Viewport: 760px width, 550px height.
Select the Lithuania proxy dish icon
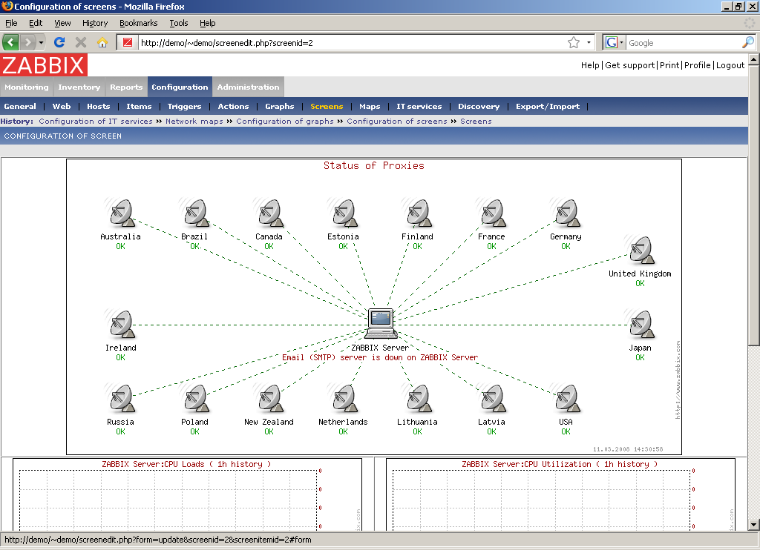click(x=417, y=399)
